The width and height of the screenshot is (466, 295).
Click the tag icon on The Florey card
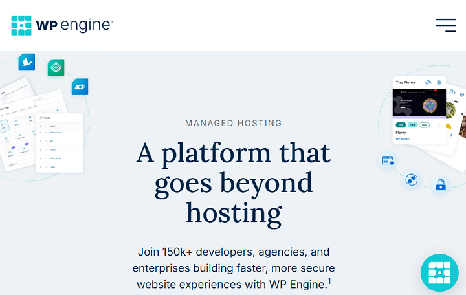click(x=428, y=82)
